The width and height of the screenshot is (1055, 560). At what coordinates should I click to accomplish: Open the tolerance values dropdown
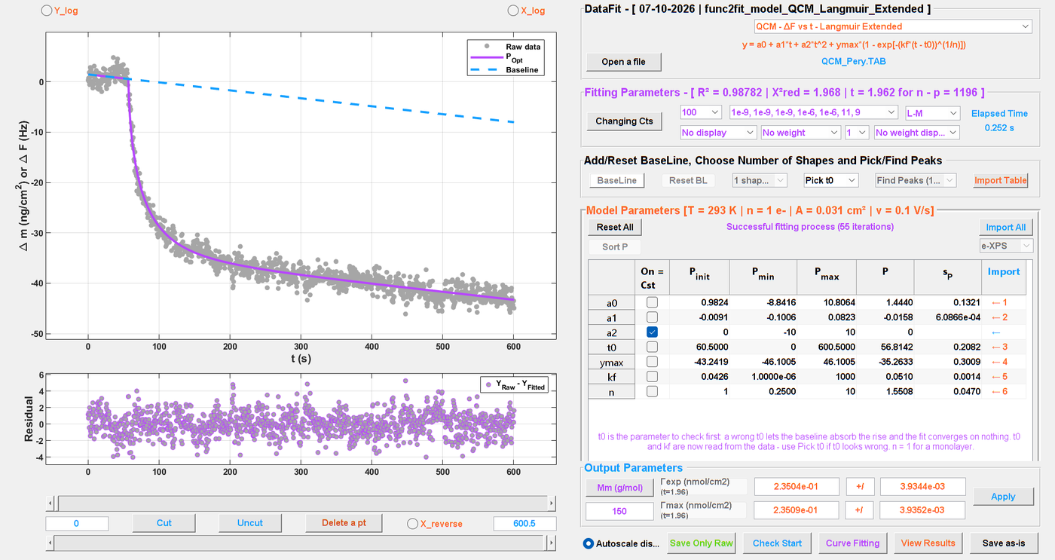tap(813, 112)
